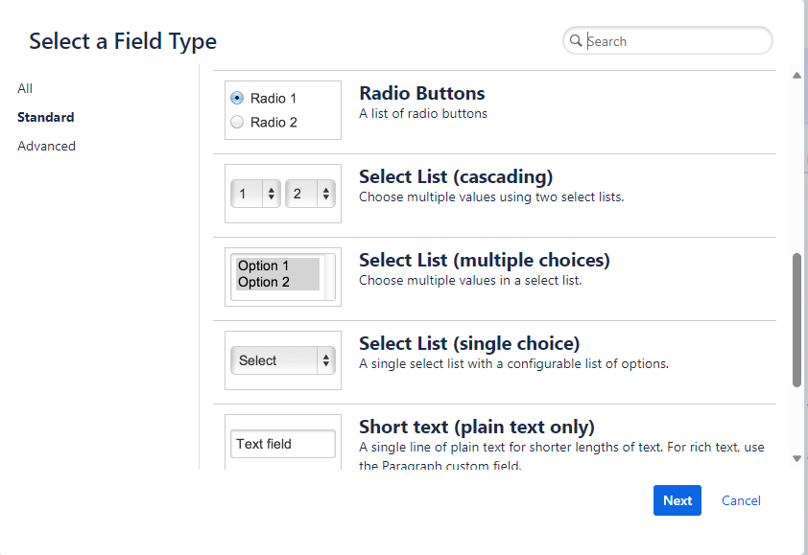Pick Option 1 in multiple choices preview

(x=264, y=266)
